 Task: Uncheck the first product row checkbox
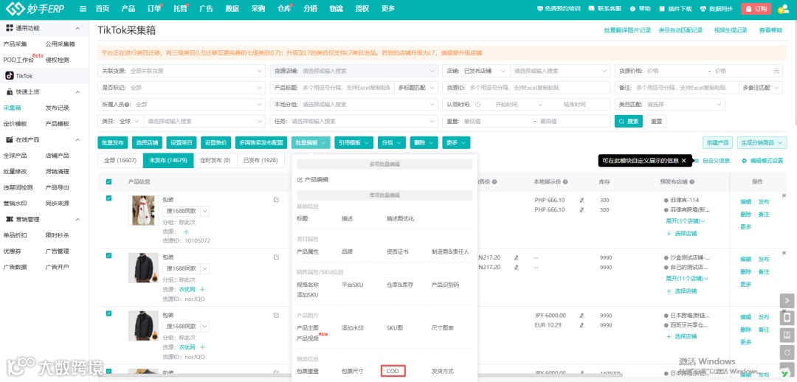(108, 198)
